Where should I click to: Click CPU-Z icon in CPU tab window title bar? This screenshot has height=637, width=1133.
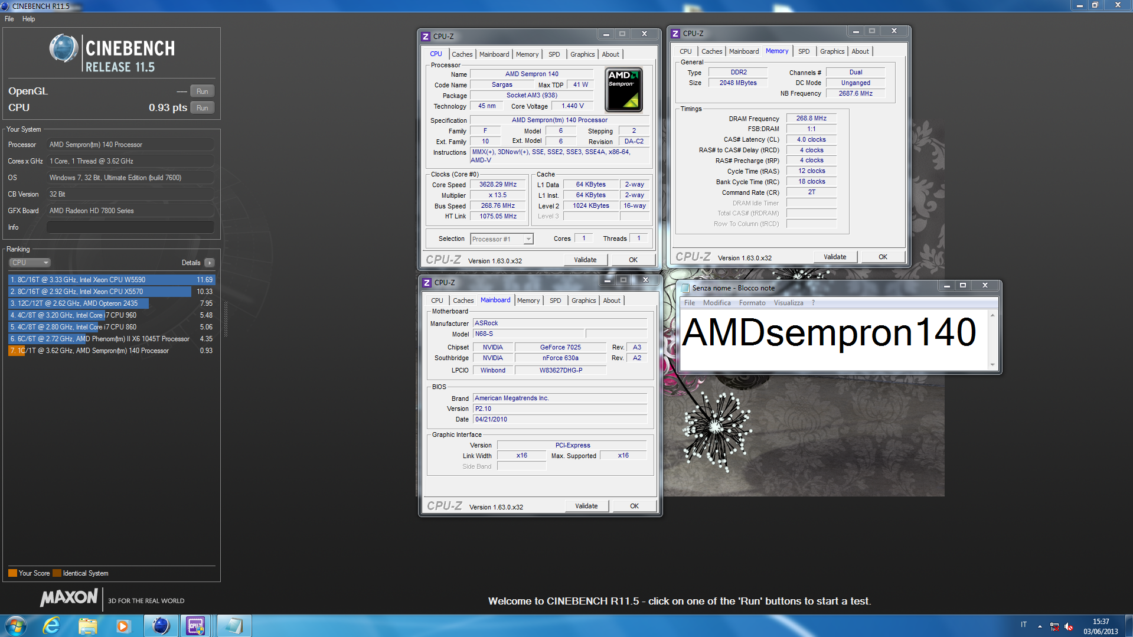click(426, 37)
